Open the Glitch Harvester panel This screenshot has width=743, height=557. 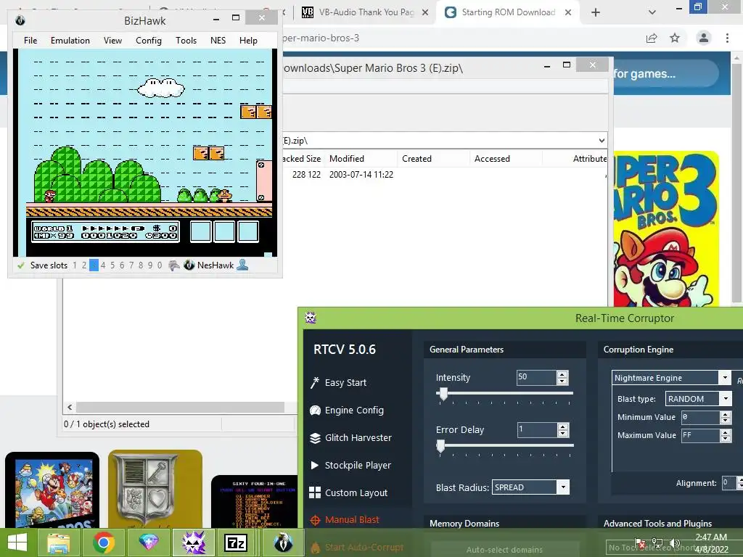(350, 437)
